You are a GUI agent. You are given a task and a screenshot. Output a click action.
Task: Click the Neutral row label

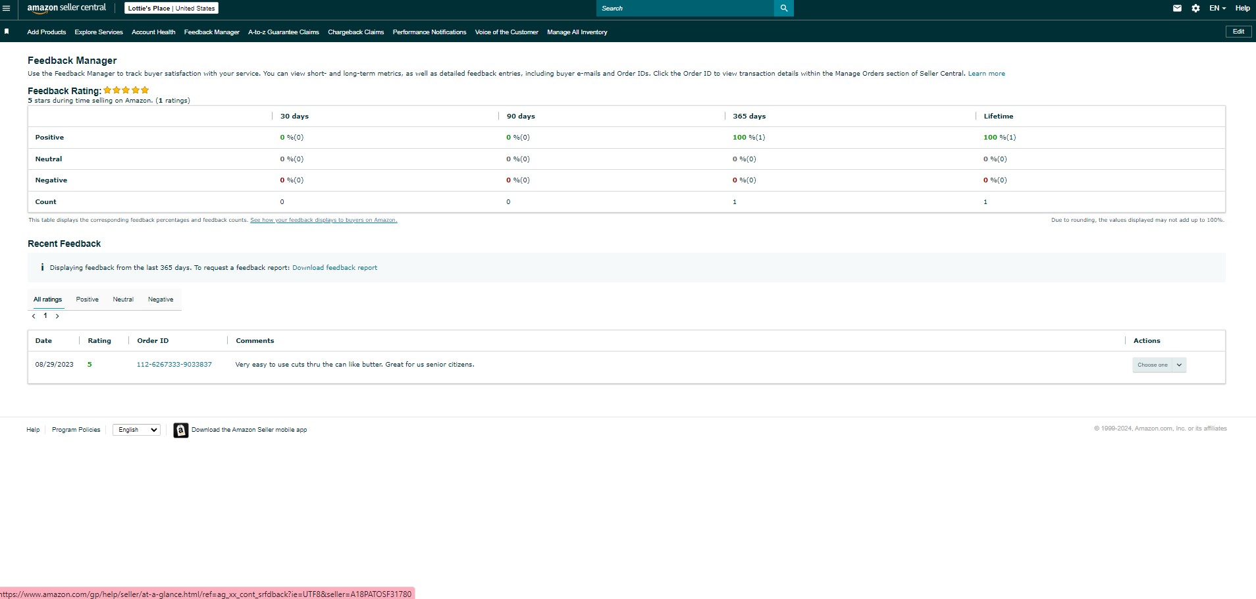point(49,159)
